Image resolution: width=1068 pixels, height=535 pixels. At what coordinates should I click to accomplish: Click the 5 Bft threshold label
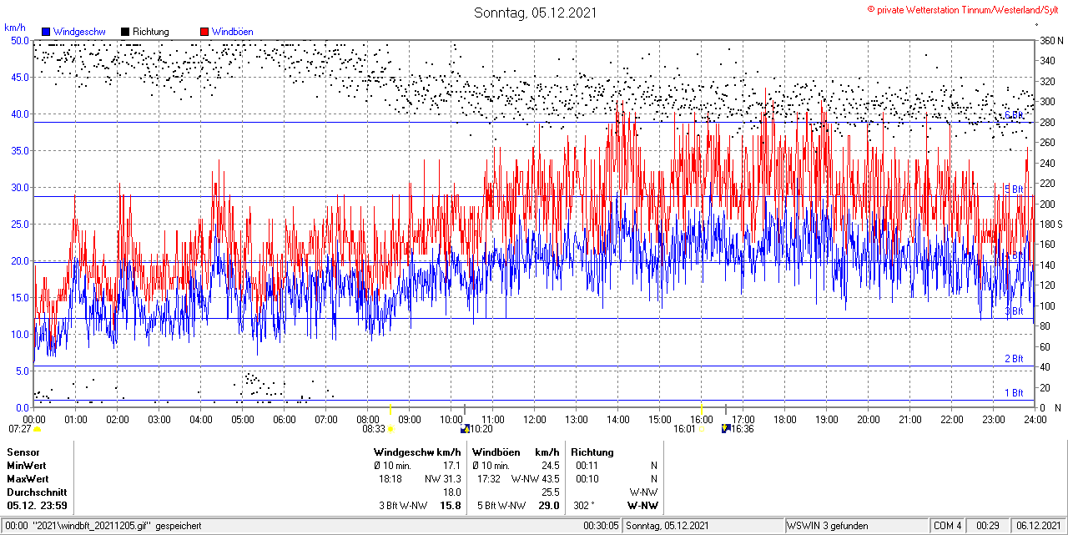tap(1013, 189)
